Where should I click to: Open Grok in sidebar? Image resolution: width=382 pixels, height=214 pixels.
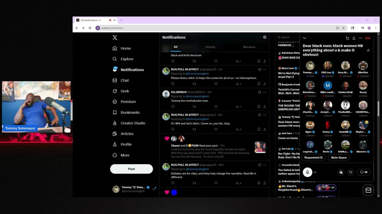tap(121, 91)
